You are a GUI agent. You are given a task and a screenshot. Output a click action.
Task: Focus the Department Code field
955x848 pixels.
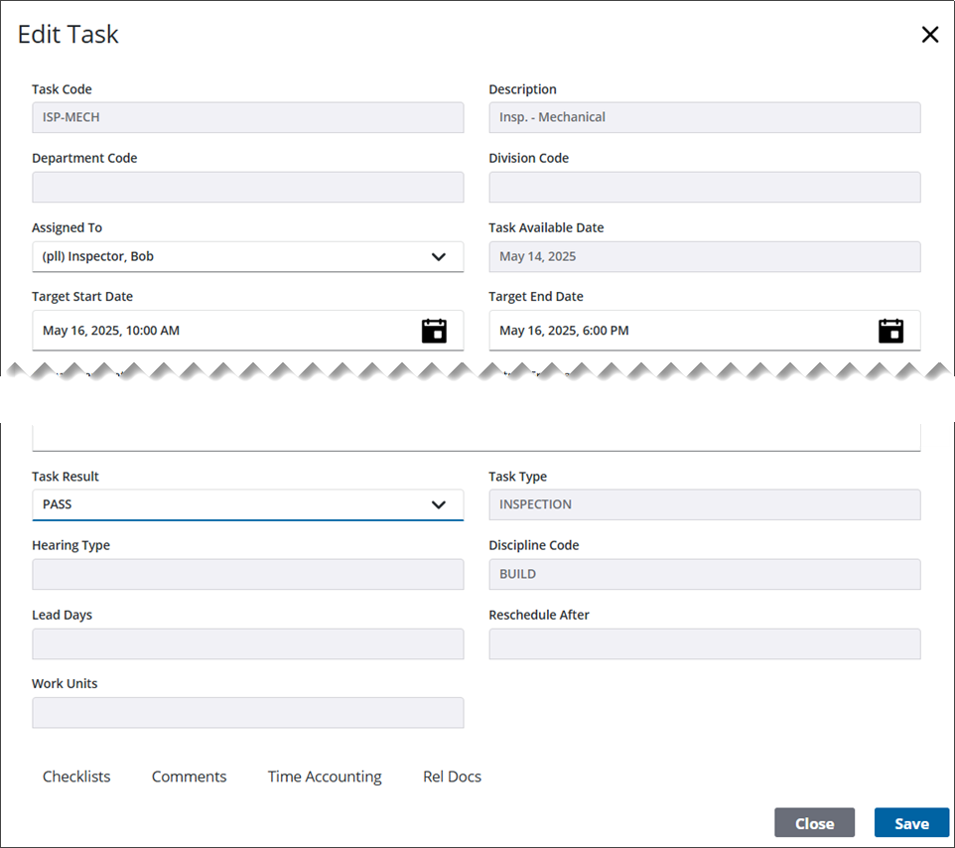[x=247, y=187]
